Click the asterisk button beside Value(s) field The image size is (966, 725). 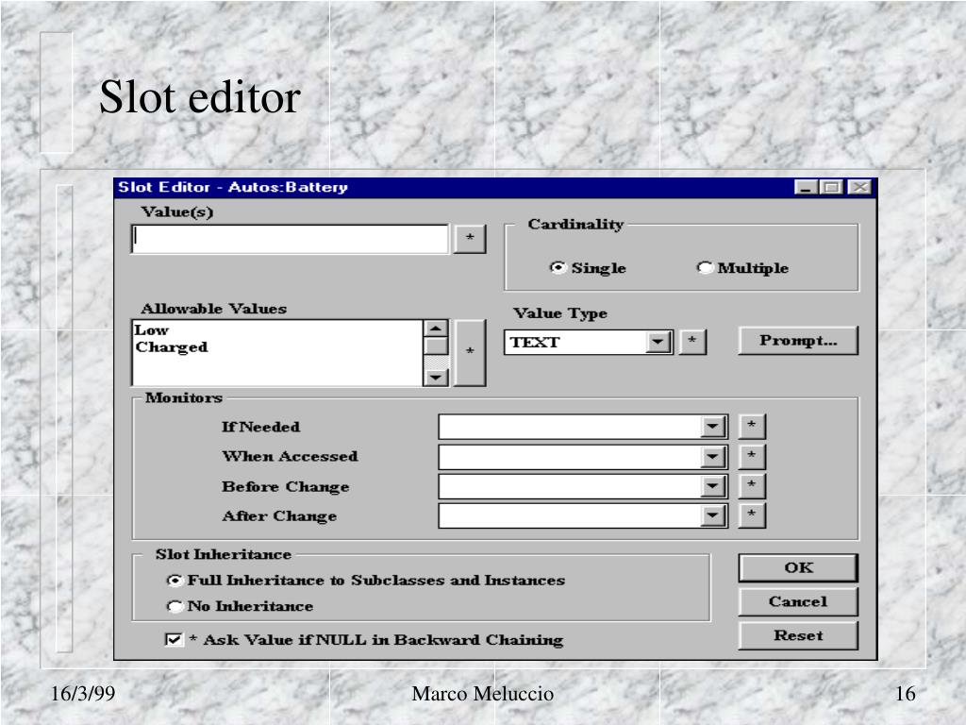click(x=470, y=239)
